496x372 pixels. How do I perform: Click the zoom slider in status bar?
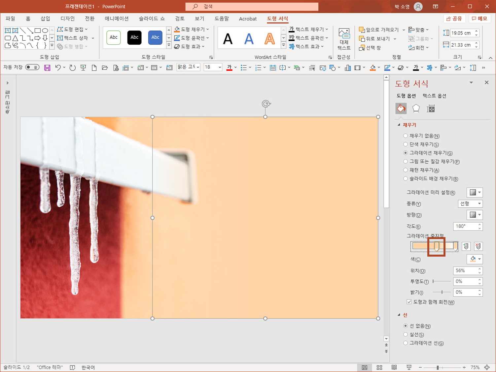442,367
